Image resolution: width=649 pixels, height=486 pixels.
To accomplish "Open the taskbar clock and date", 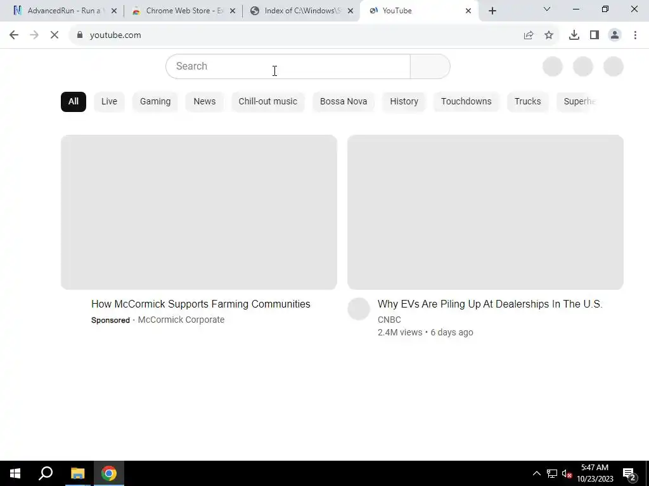I will [594, 473].
